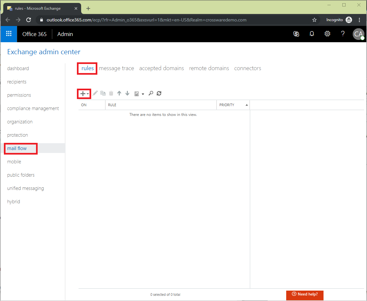The width and height of the screenshot is (367, 301).
Task: Click the Delete trash icon
Action: [x=111, y=94]
